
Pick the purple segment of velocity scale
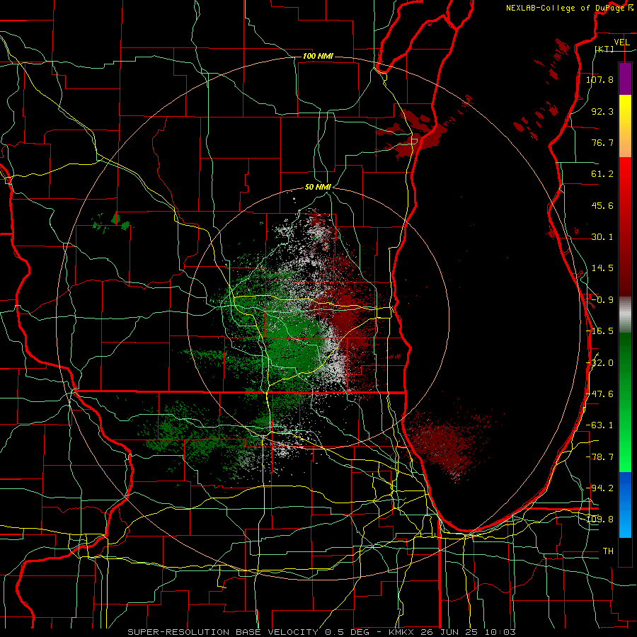(x=625, y=79)
